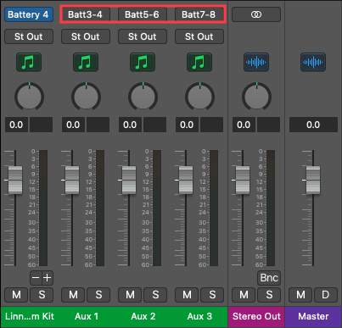342x328 pixels.
Task: Add aux channel with plus button
Action: pos(48,278)
